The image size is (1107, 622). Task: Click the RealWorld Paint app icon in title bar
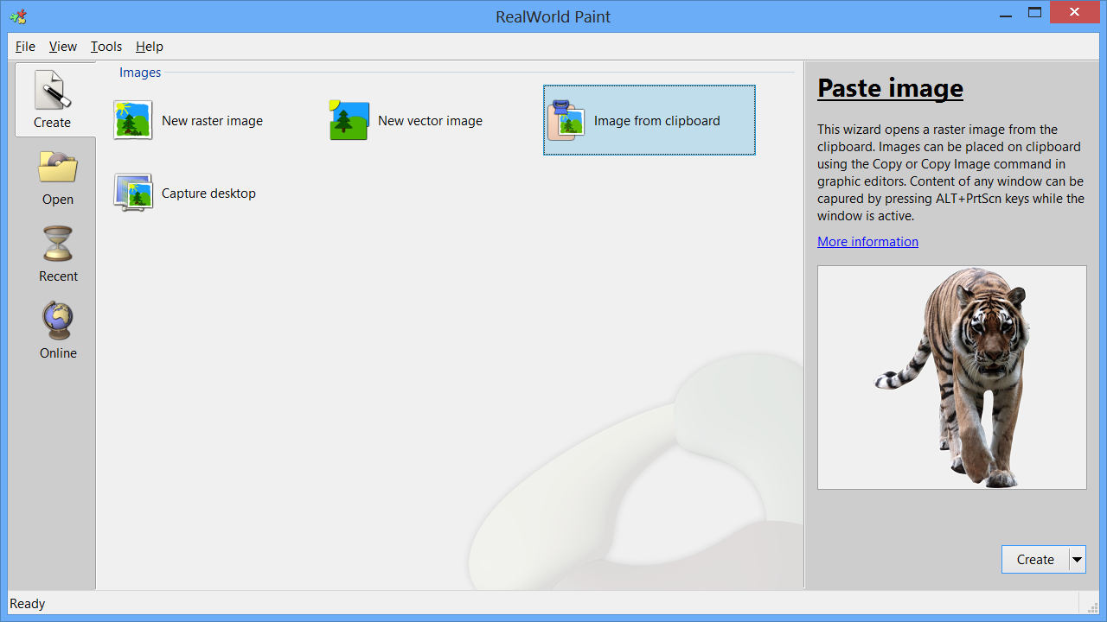tap(17, 16)
